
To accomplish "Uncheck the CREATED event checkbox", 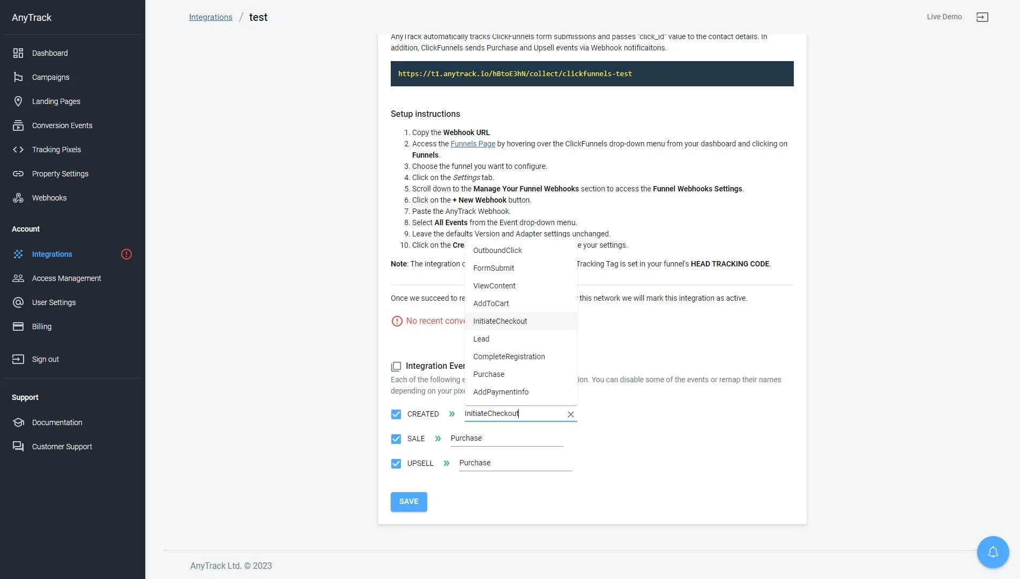I will (x=396, y=414).
